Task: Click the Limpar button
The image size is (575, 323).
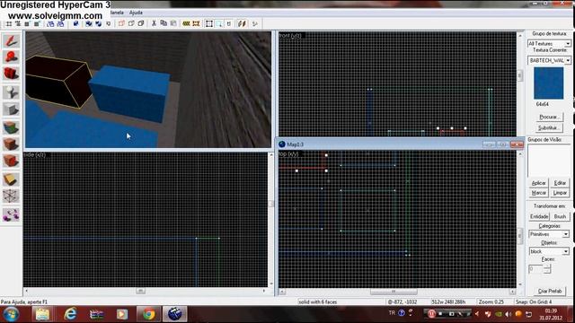Action: [x=560, y=193]
